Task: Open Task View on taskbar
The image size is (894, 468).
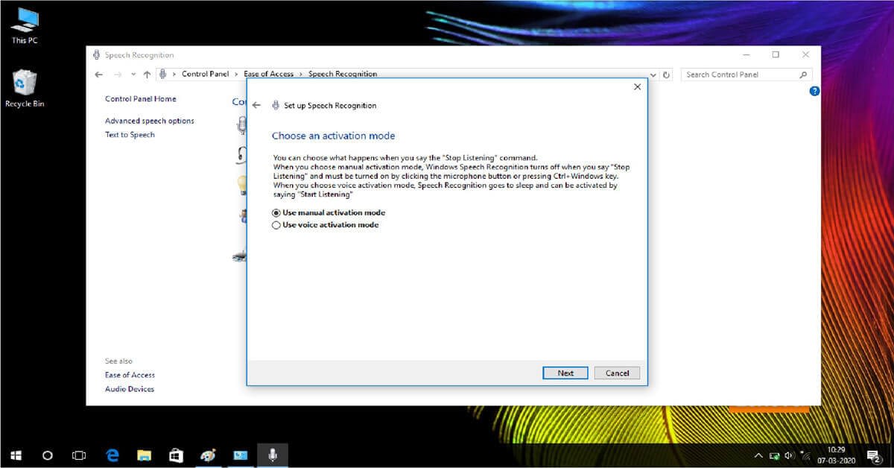Action: 79,455
